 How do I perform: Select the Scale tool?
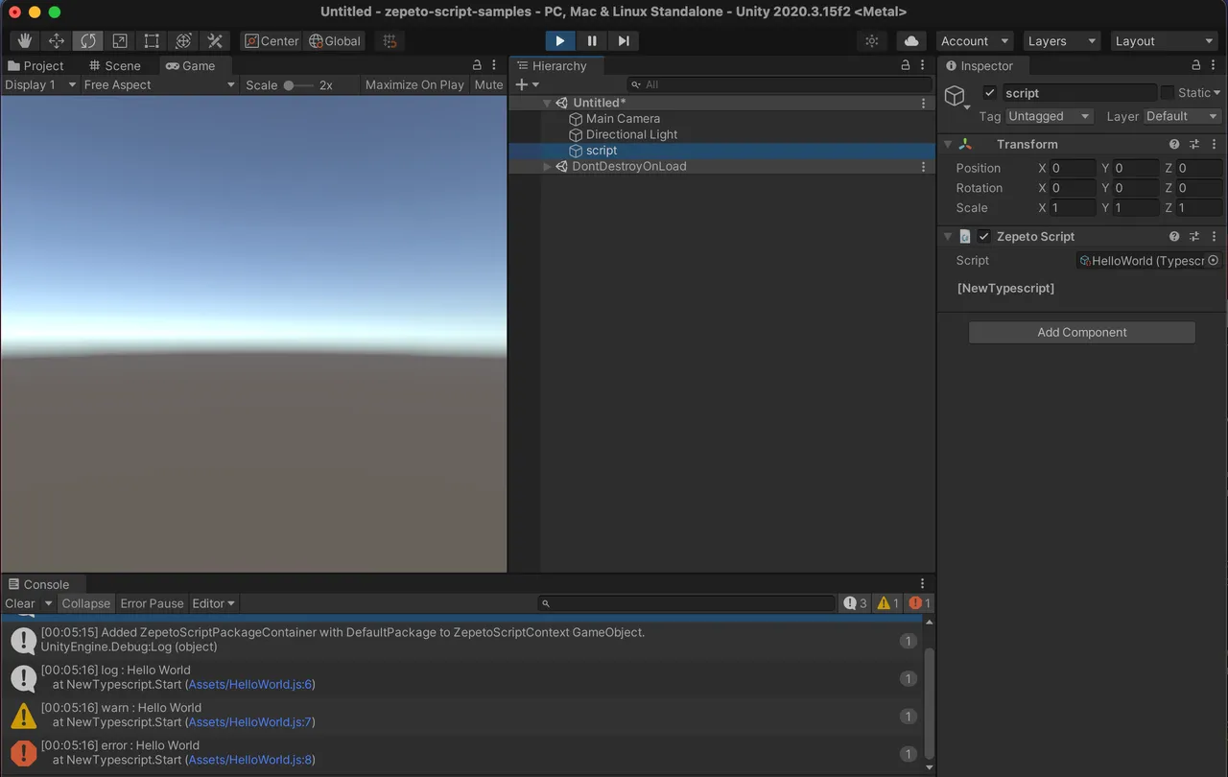tap(120, 40)
